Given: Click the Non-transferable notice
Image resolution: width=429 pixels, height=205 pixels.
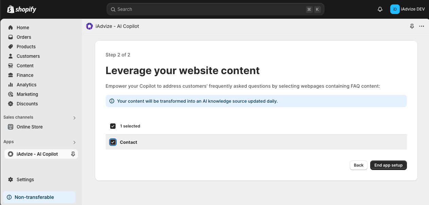Looking at the screenshot, I should (34, 197).
